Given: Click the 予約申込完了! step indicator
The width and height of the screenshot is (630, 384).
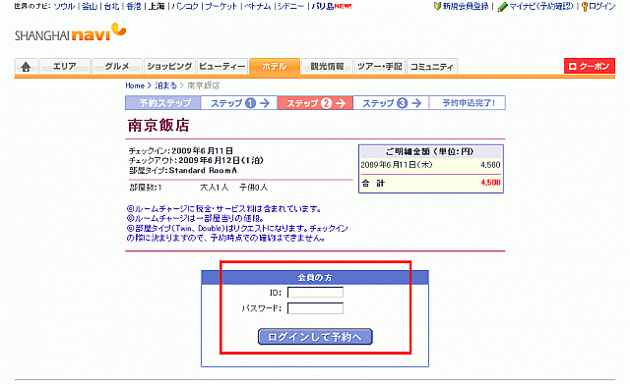Looking at the screenshot, I should (468, 103).
